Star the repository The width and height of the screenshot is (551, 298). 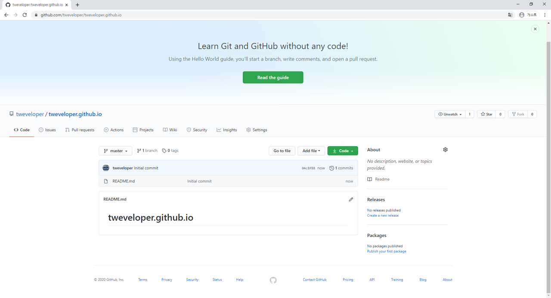pyautogui.click(x=487, y=114)
